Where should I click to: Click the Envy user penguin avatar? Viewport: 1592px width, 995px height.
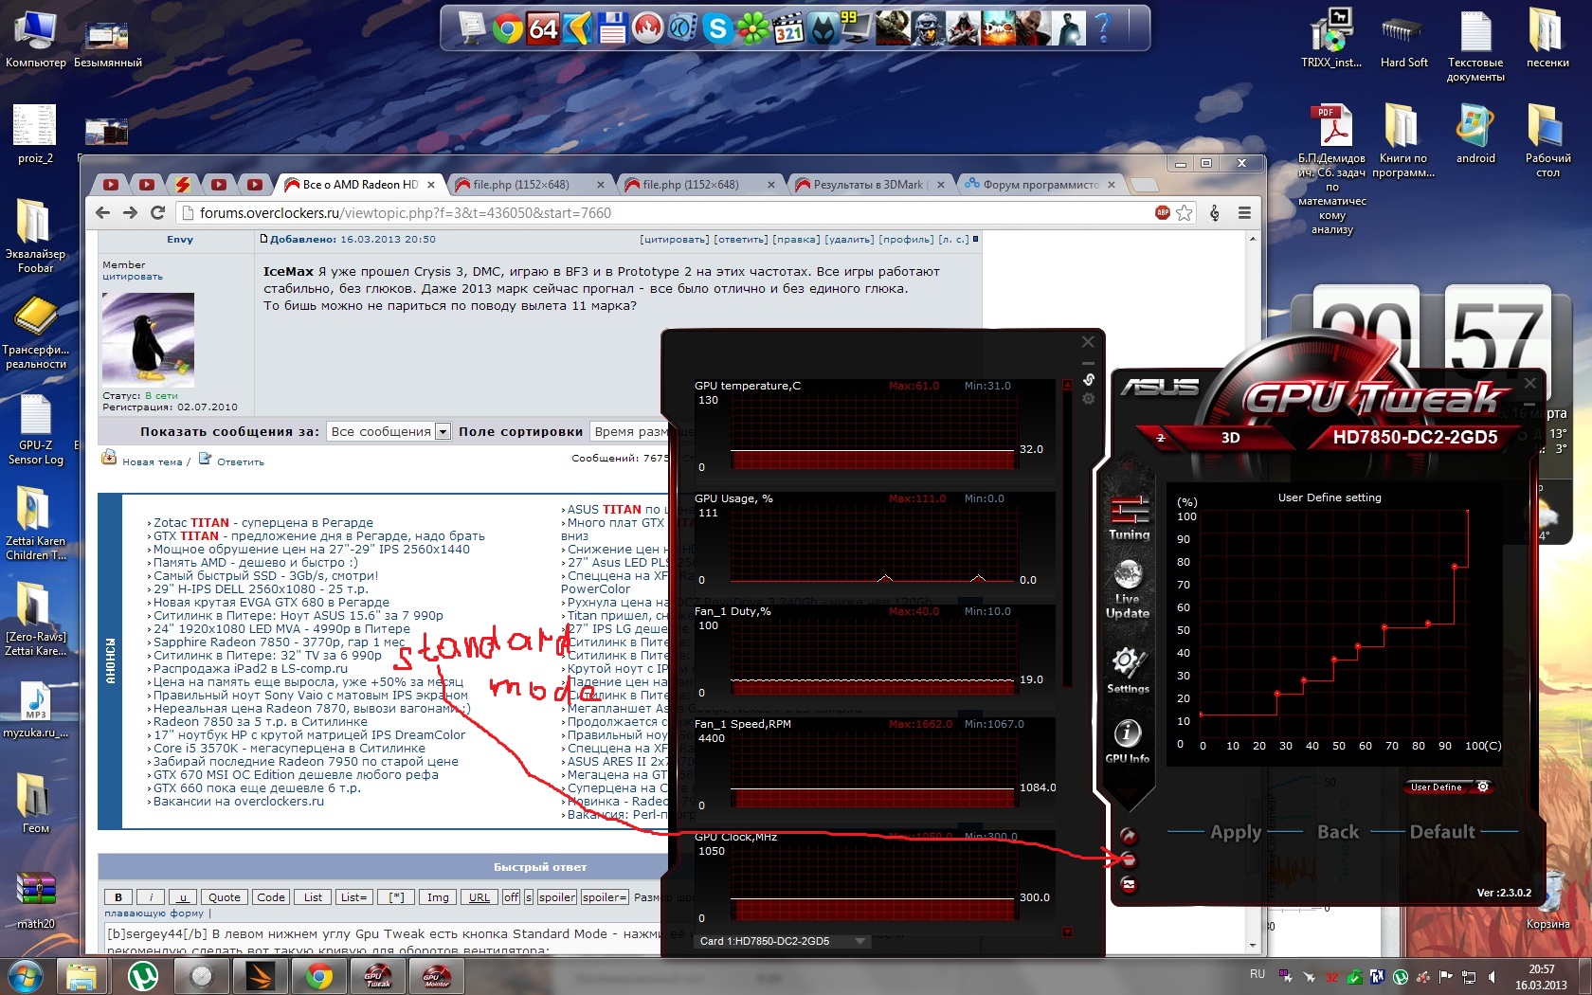(148, 339)
